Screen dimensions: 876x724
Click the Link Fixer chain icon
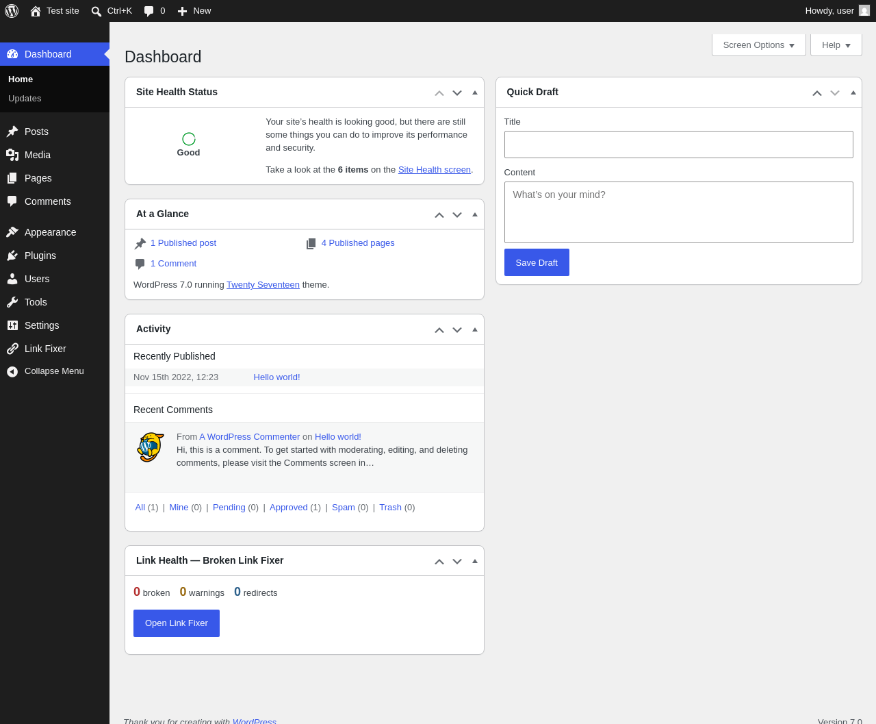point(12,349)
